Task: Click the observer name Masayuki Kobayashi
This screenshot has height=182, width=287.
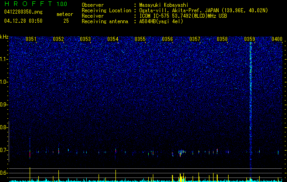Action: click(164, 5)
